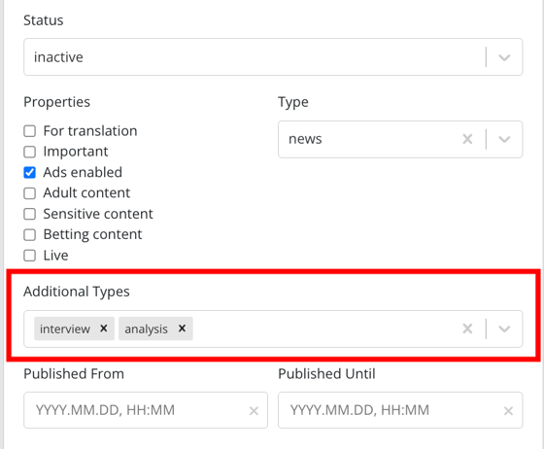Expand the Status dropdown arrow
544x449 pixels.
[x=504, y=57]
